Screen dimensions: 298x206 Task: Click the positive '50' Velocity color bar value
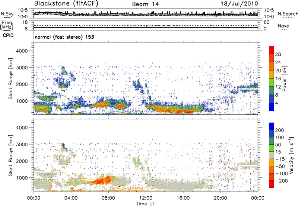(278, 145)
